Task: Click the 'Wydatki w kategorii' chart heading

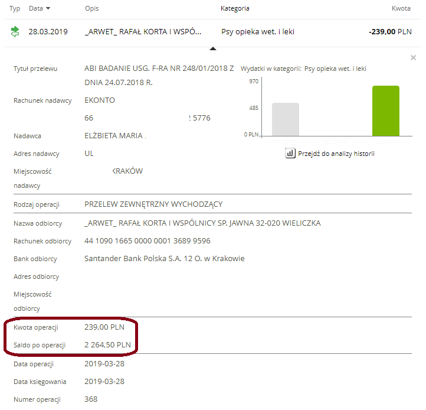Action: [303, 69]
